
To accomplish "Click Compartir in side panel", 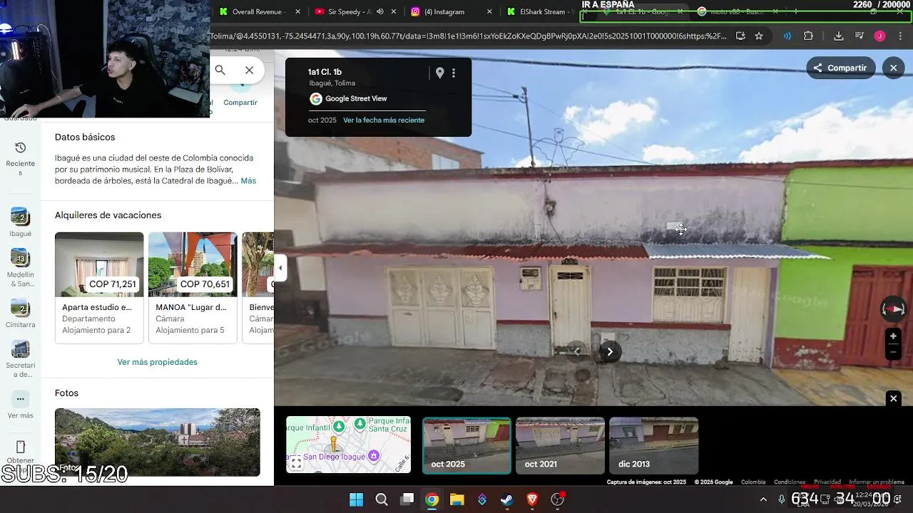I will [x=240, y=102].
